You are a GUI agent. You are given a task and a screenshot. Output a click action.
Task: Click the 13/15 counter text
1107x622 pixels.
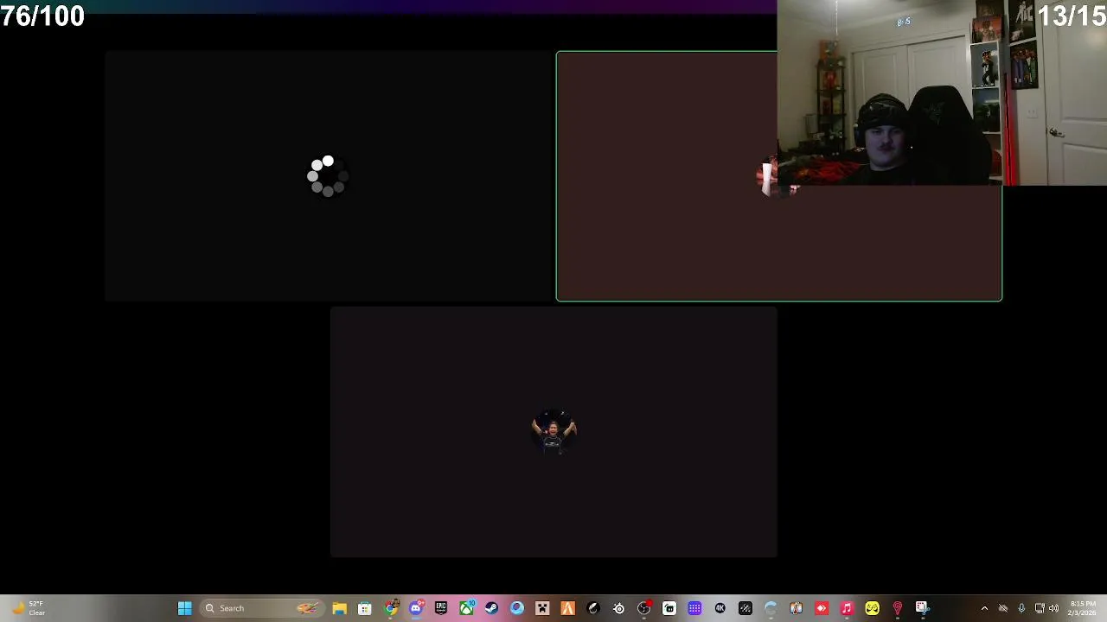[1072, 16]
